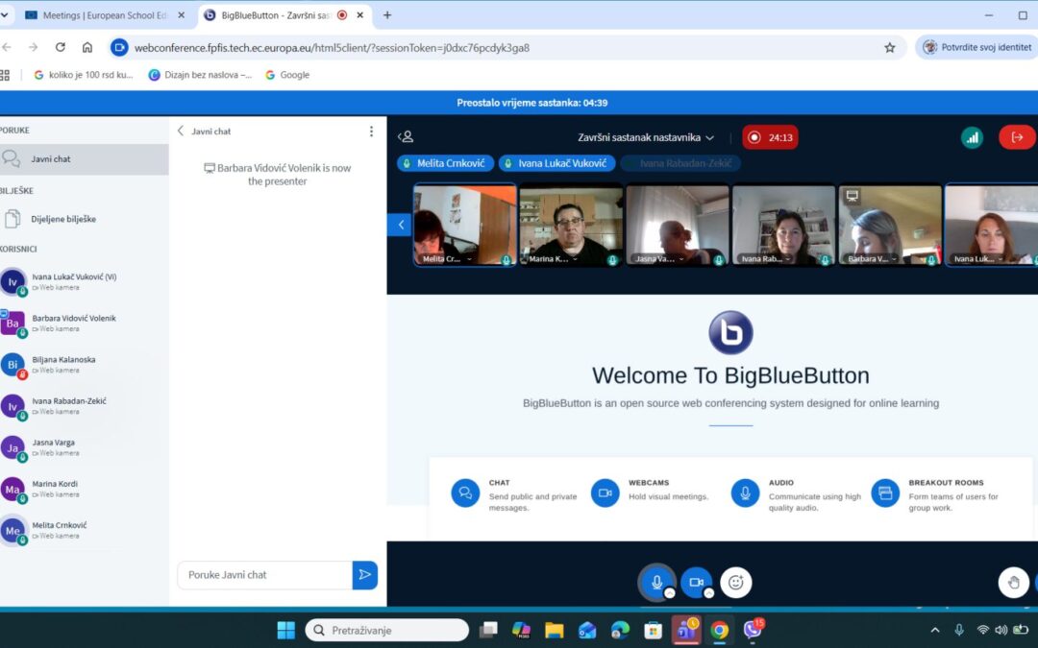Open connection status signal icon
Image resolution: width=1038 pixels, height=648 pixels.
point(972,137)
